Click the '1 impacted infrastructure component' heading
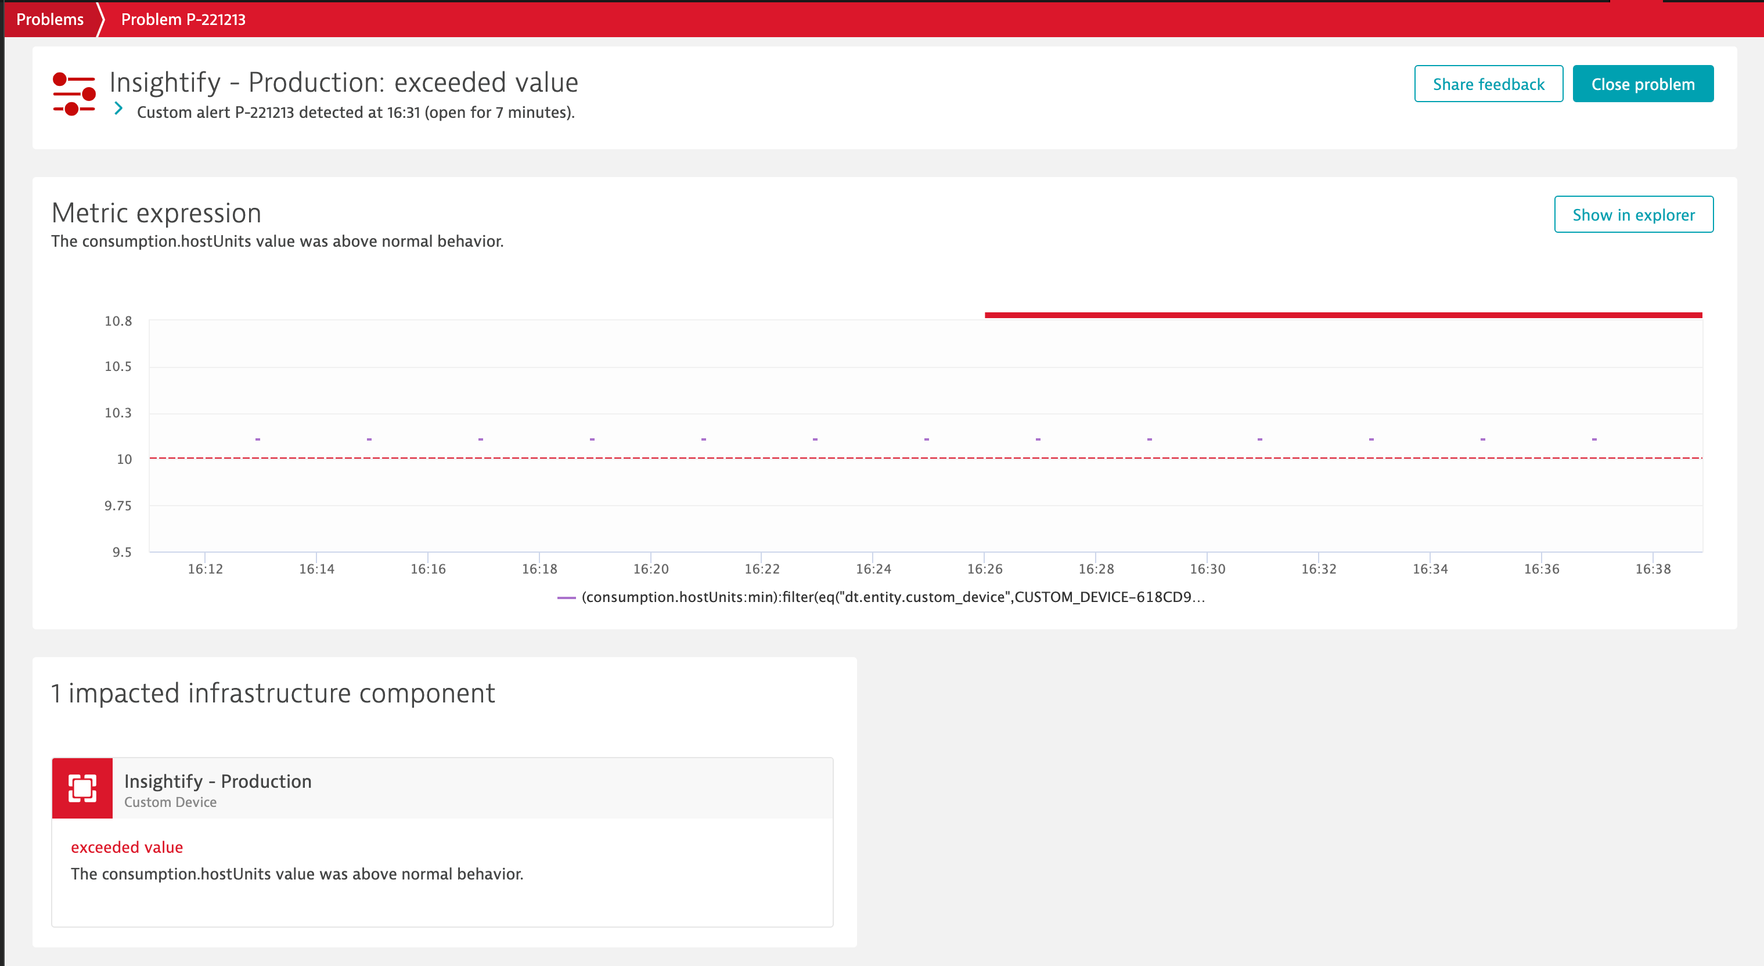Viewport: 1764px width, 966px height. tap(272, 693)
